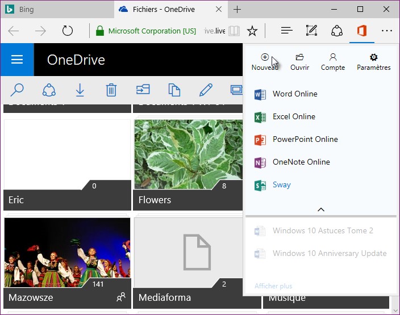Image resolution: width=400 pixels, height=315 pixels.
Task: Click the trash delete icon
Action: [x=111, y=90]
